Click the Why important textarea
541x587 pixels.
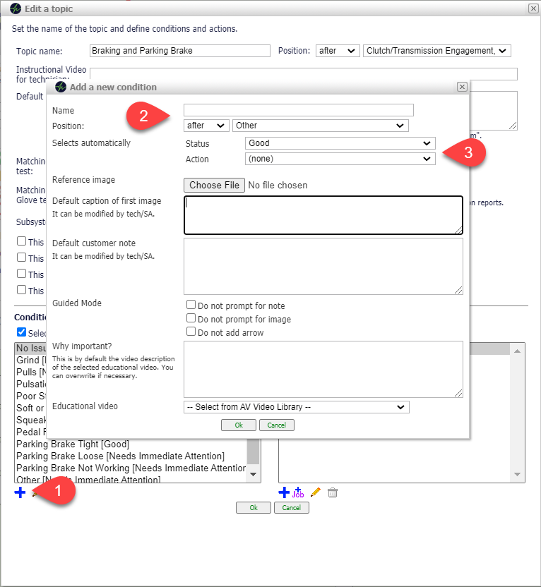coord(323,369)
